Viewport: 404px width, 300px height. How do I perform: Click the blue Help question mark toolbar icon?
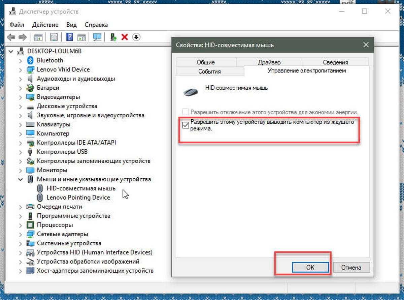(x=70, y=37)
